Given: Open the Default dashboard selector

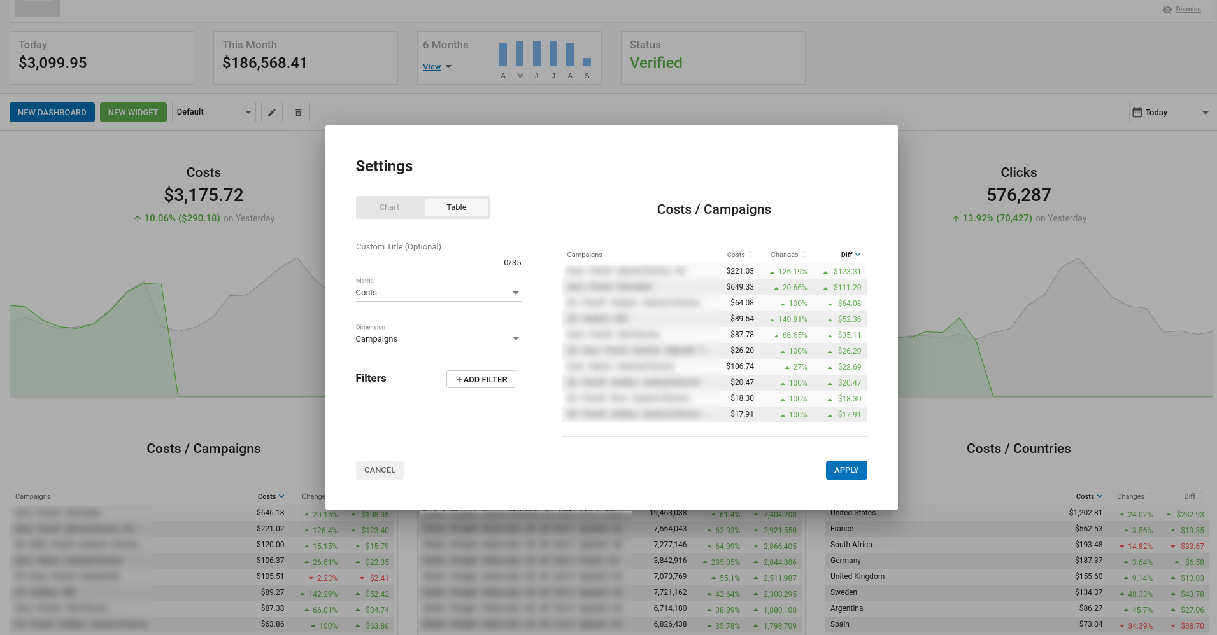Looking at the screenshot, I should 214,112.
